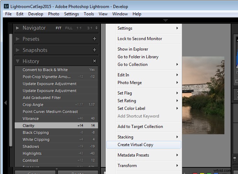Add a new snapshot with plus icon

95,50
